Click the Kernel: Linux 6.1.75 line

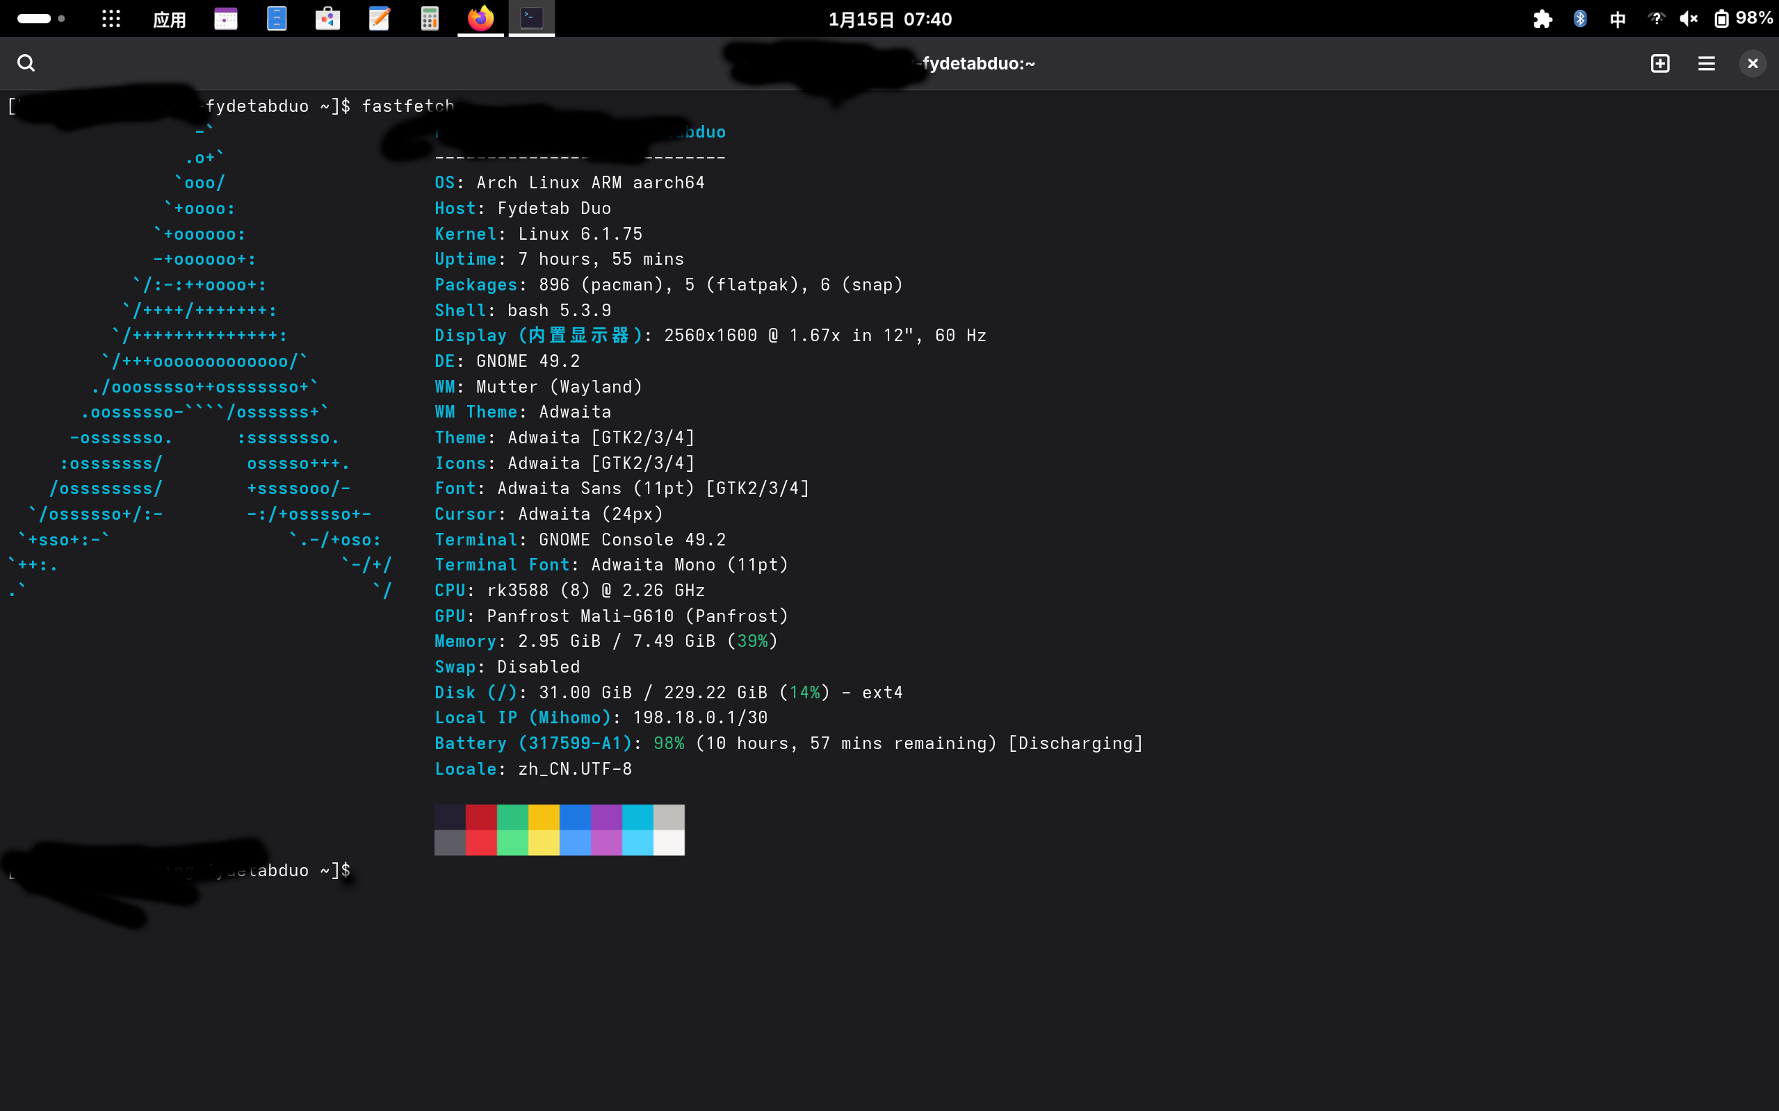[538, 233]
